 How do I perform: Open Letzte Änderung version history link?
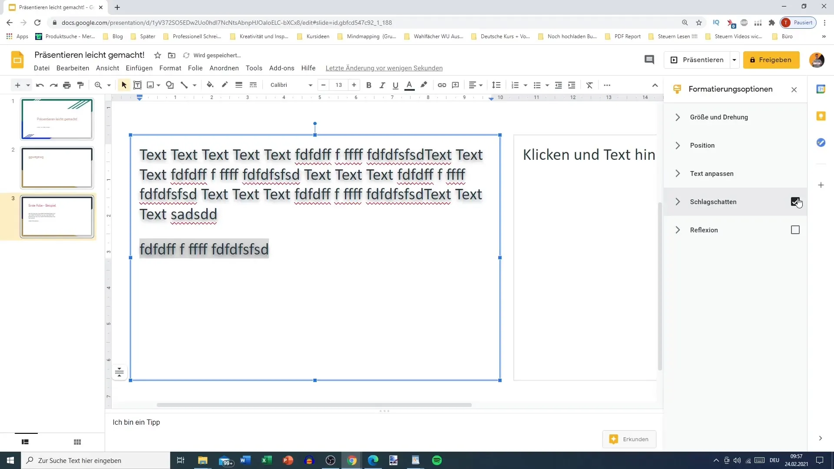[x=384, y=68]
